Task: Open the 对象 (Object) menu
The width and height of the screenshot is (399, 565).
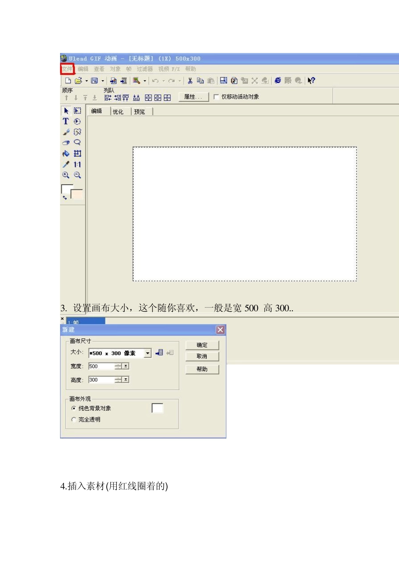Action: (x=115, y=69)
